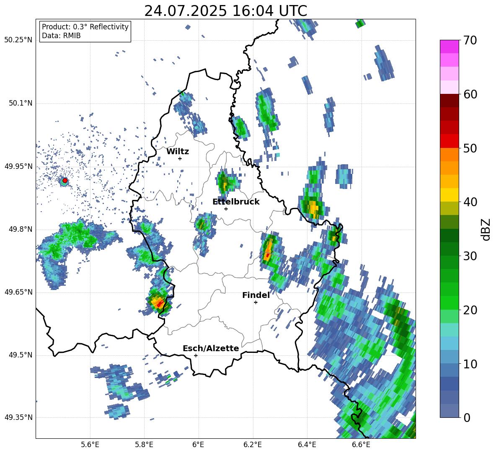This screenshot has height=453, width=496.
Task: Click the 6°E longitude label
Action: click(x=198, y=445)
